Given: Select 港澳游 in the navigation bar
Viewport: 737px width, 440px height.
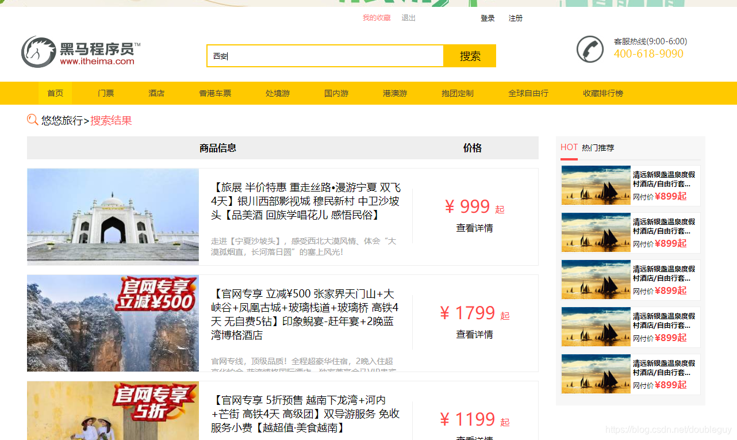Looking at the screenshot, I should [395, 93].
